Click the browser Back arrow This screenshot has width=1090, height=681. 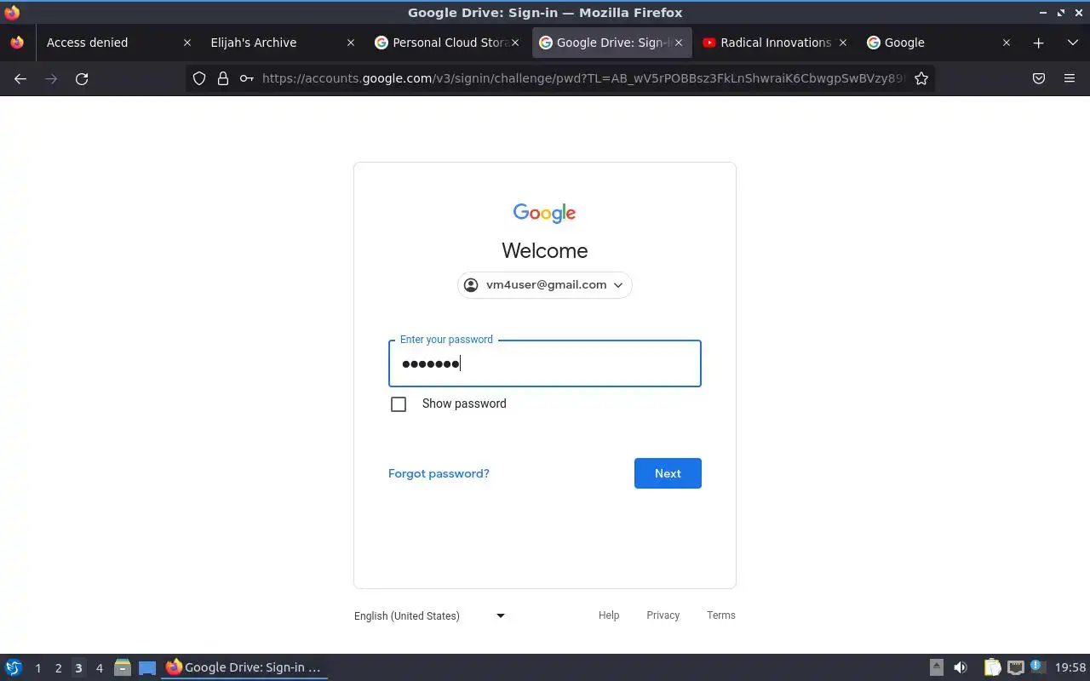20,78
